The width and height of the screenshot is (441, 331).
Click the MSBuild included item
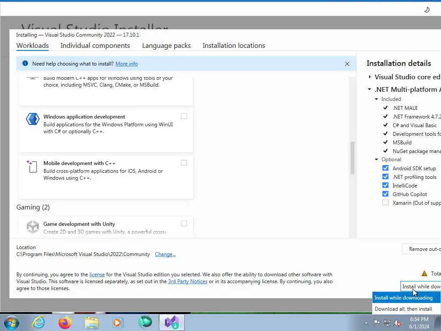[x=402, y=142]
